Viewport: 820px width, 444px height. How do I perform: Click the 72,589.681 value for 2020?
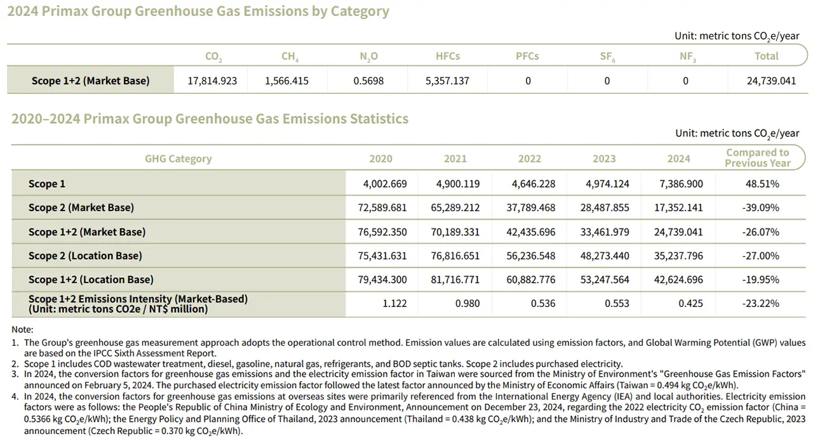pos(382,207)
